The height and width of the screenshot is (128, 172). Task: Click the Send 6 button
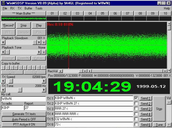[x=146, y=124]
